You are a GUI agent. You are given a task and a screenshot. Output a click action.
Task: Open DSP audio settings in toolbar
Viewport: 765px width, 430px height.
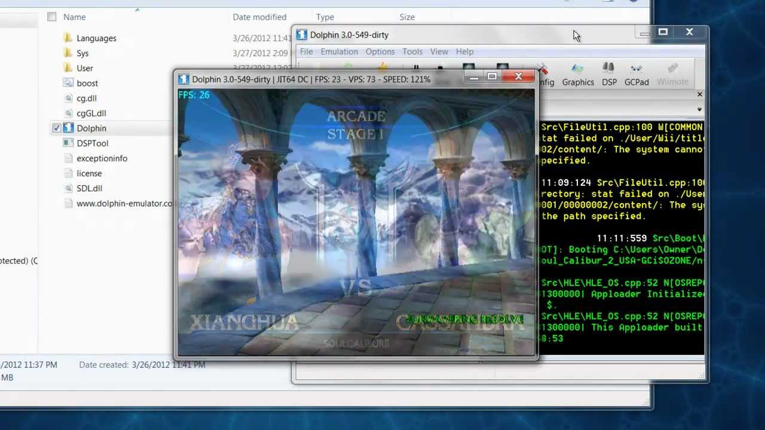click(609, 75)
